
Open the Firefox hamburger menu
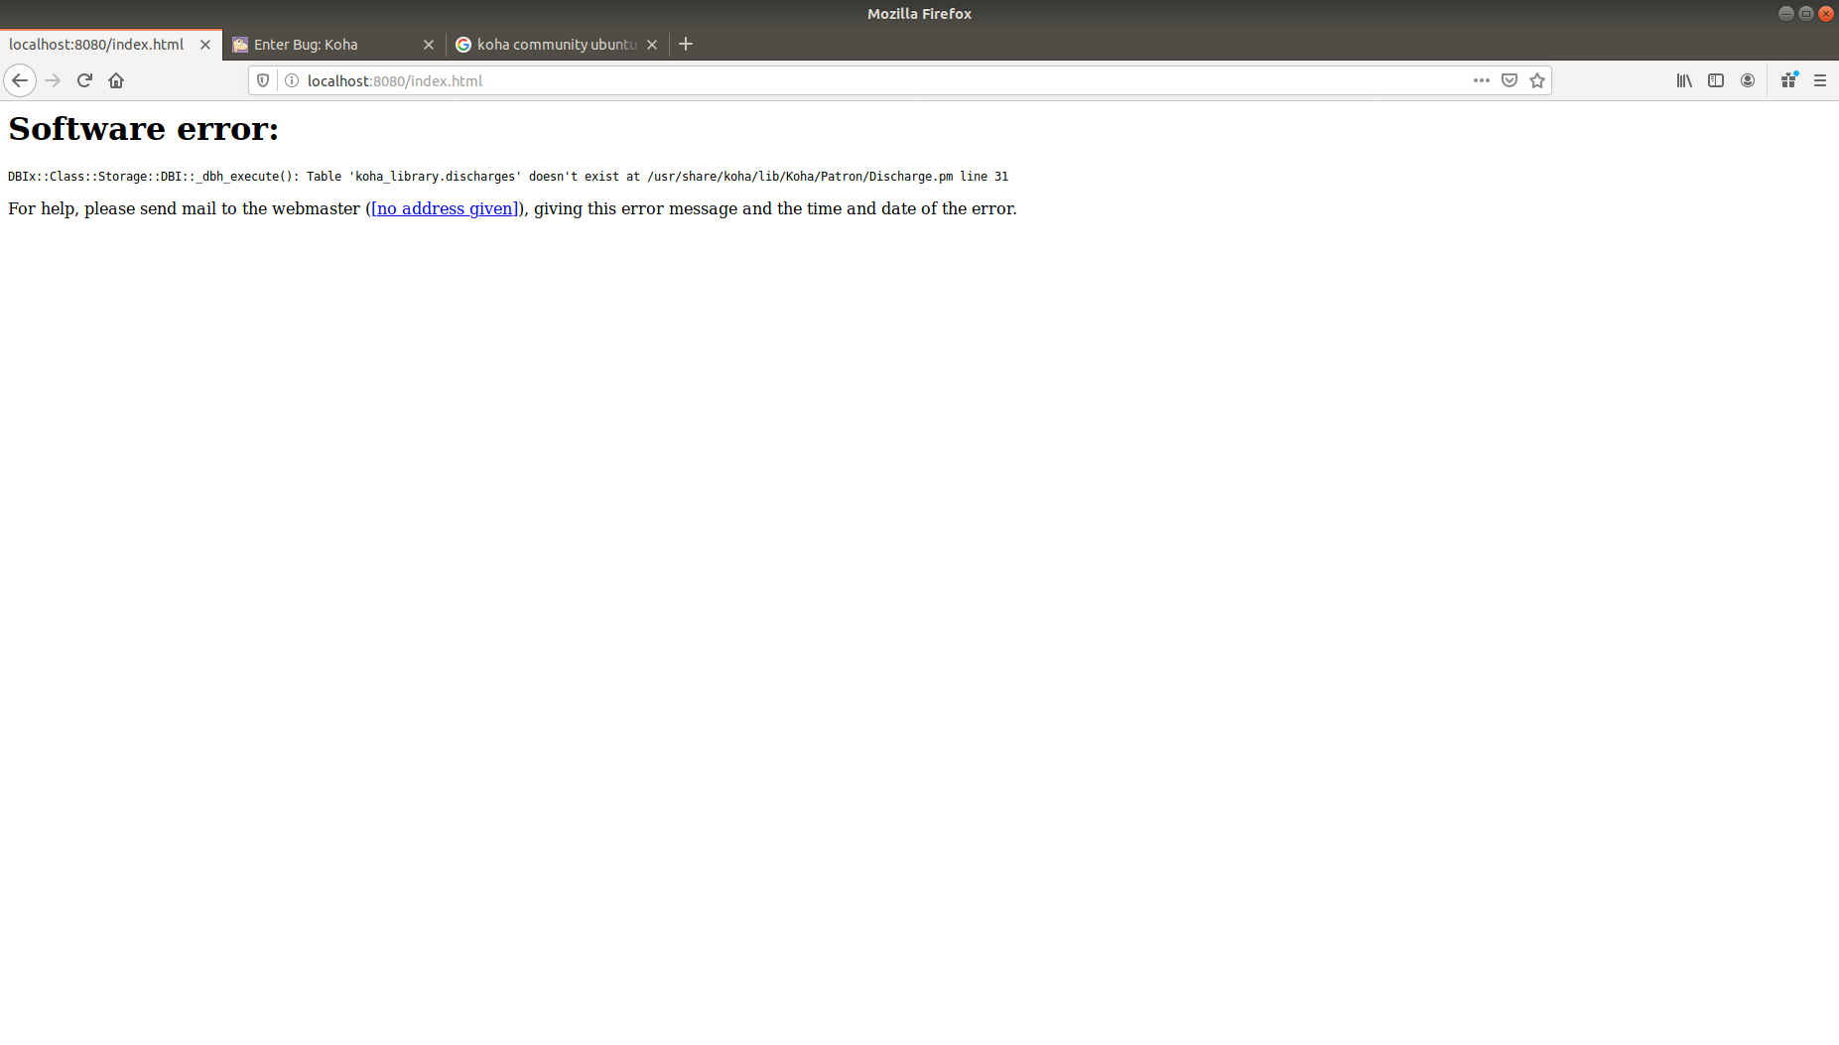tap(1820, 80)
